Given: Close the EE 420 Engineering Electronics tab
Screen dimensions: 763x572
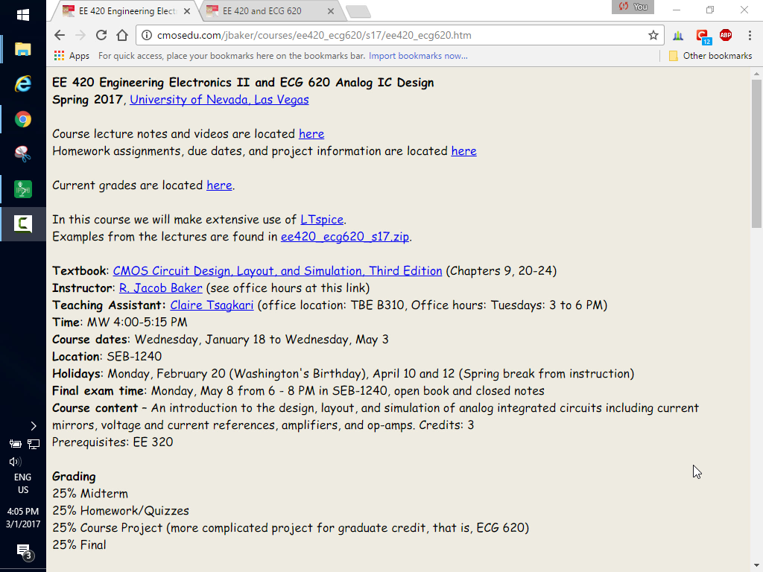Looking at the screenshot, I should pyautogui.click(x=187, y=11).
